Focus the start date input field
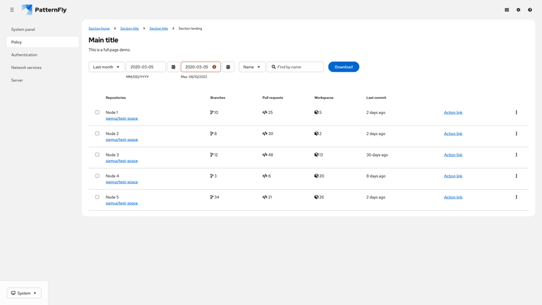 (146, 66)
